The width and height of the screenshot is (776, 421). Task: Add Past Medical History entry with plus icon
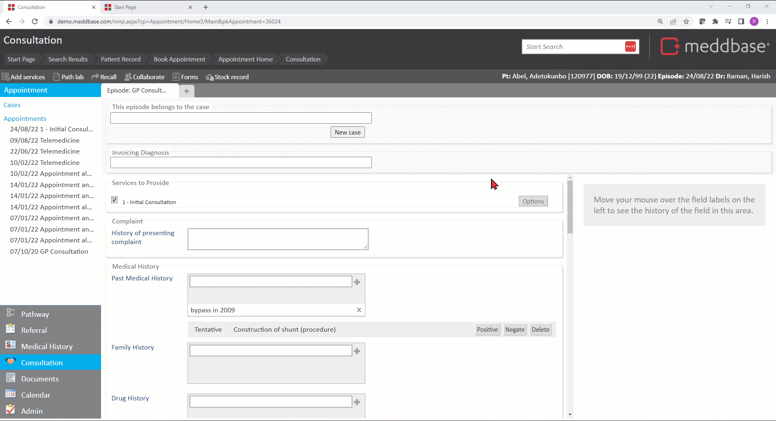[x=357, y=282]
